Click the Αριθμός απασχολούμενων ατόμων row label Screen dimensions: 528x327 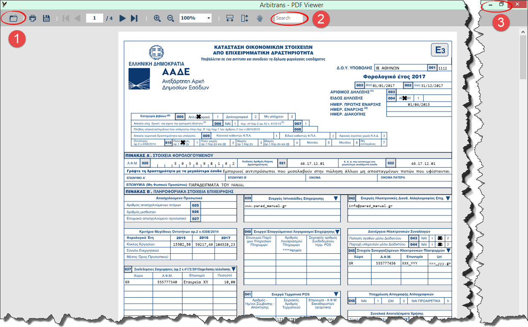pyautogui.click(x=154, y=205)
